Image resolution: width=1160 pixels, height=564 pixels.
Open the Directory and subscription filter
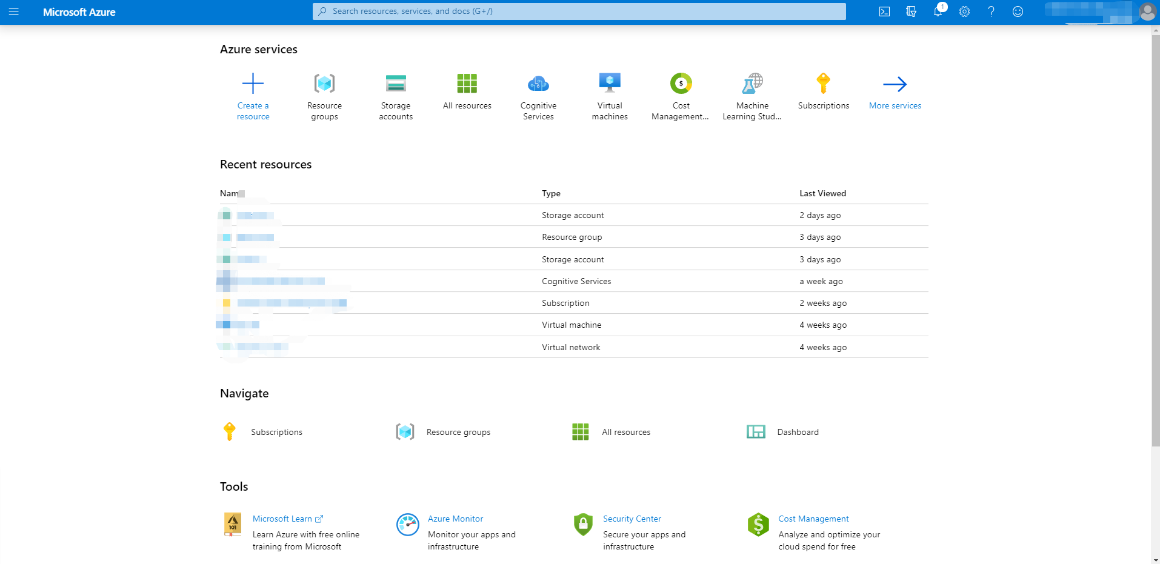tap(911, 12)
